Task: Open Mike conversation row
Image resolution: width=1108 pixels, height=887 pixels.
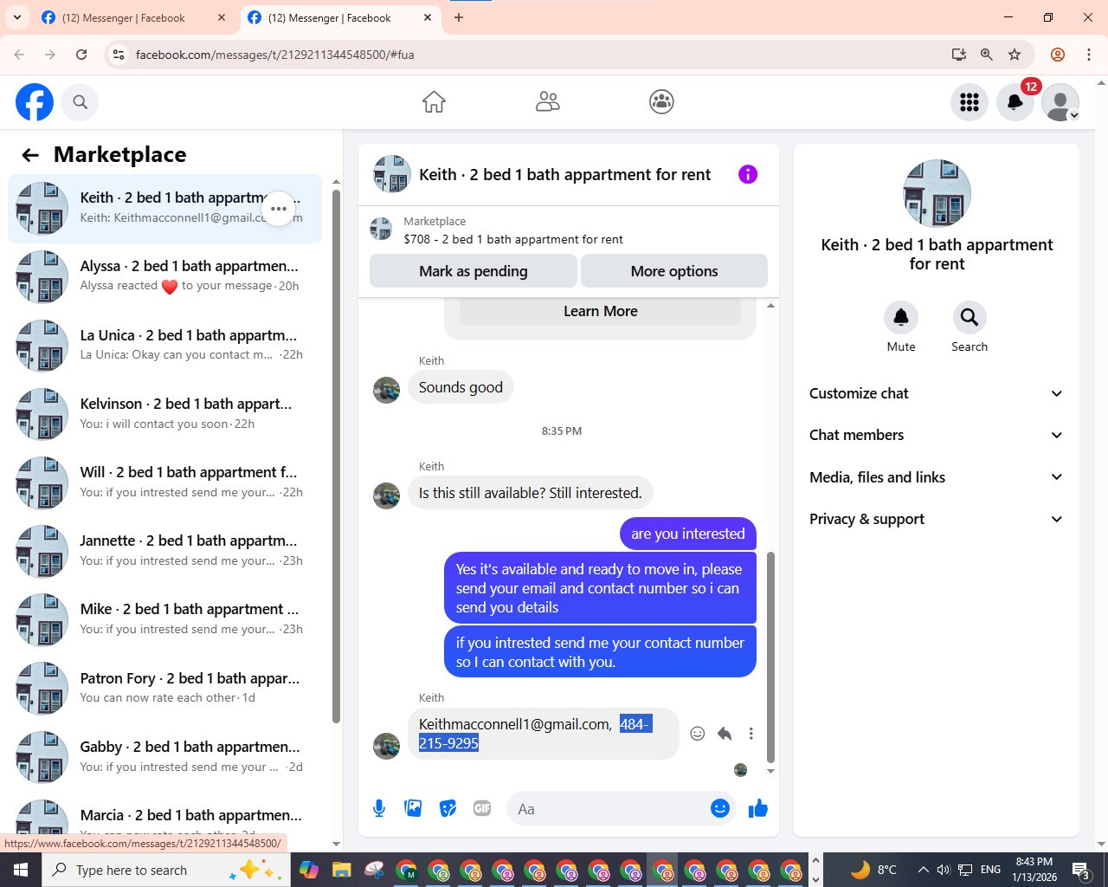Action: point(164,619)
